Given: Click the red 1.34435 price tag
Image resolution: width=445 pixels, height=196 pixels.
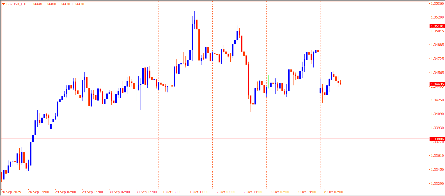Looking at the screenshot, I should pyautogui.click(x=437, y=84).
